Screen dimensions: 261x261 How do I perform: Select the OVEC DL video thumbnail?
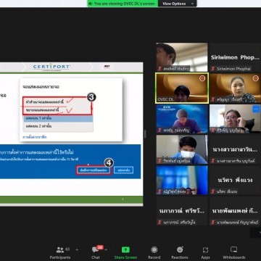point(182,88)
